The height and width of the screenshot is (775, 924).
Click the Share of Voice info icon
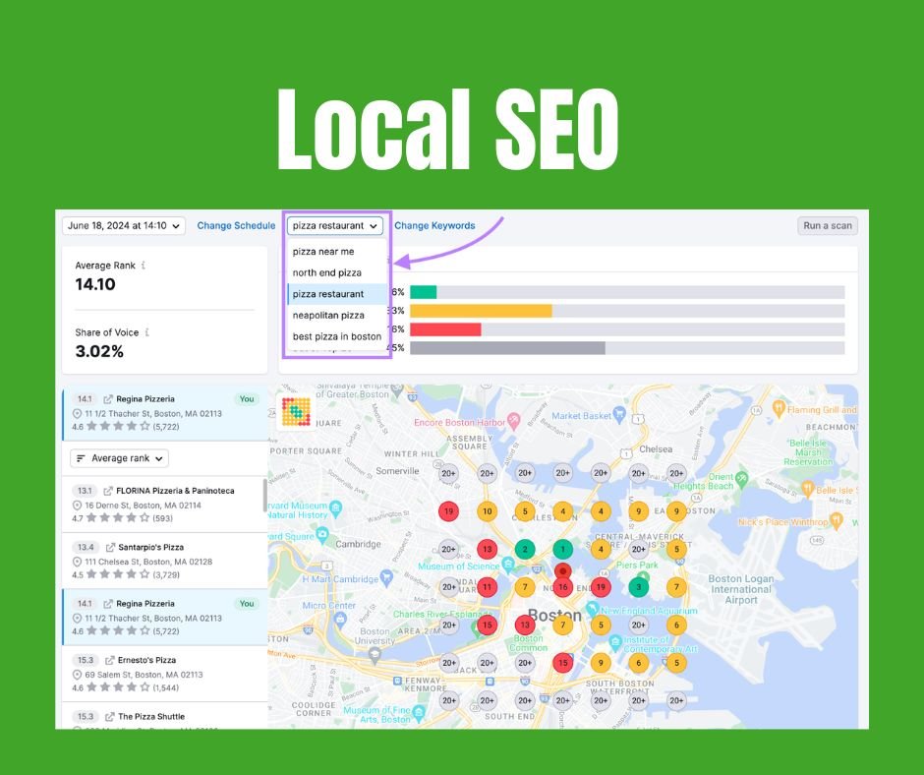(146, 332)
